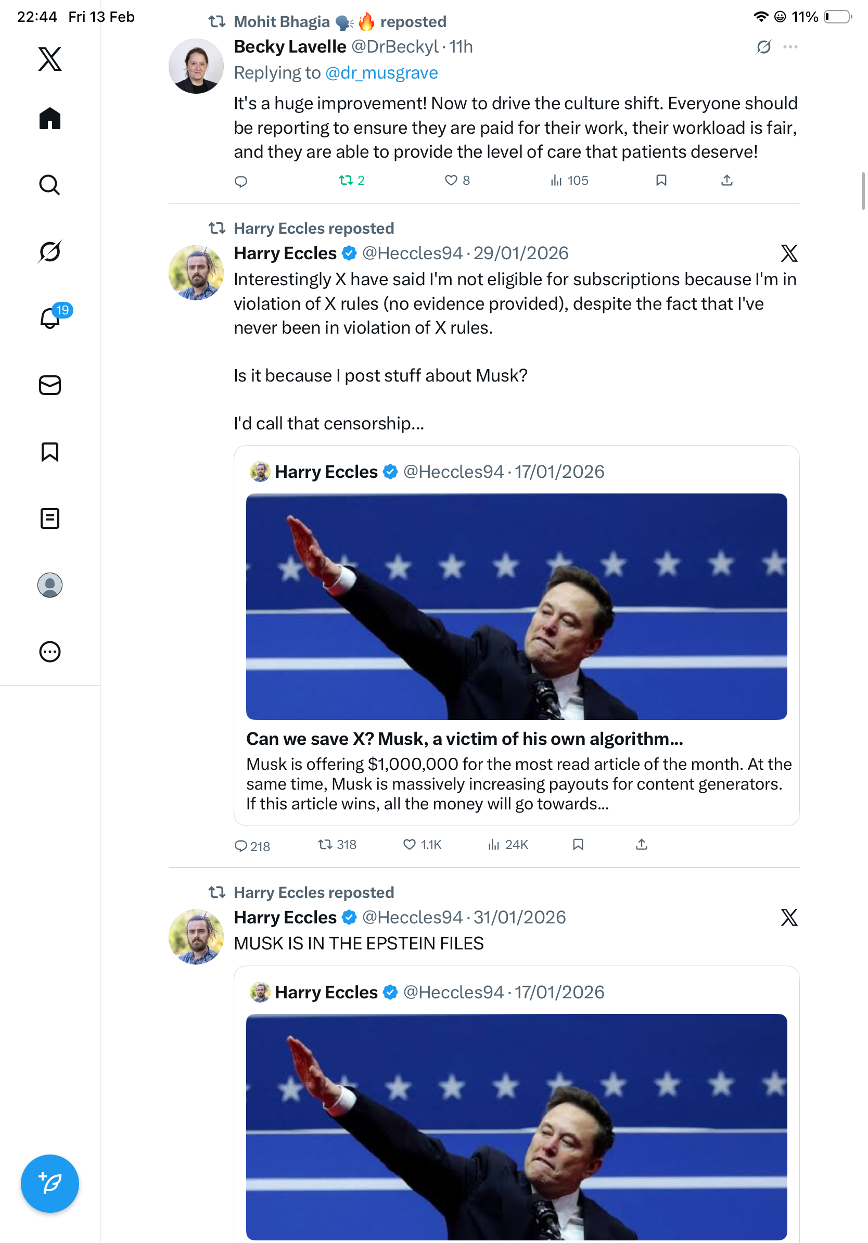868x1243 pixels.
Task: Open the Musk article image thumbnail
Action: coord(516,606)
